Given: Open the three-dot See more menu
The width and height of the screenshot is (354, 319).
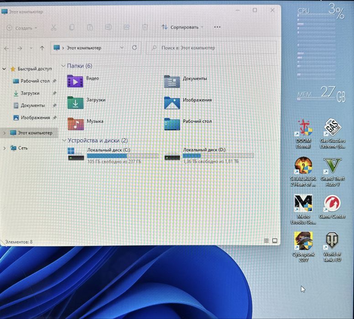Looking at the screenshot, I should coord(217,27).
